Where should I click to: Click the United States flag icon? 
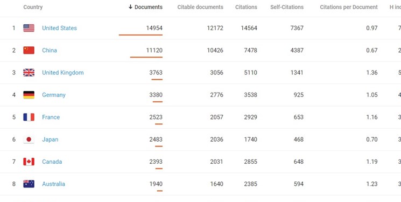(x=29, y=28)
